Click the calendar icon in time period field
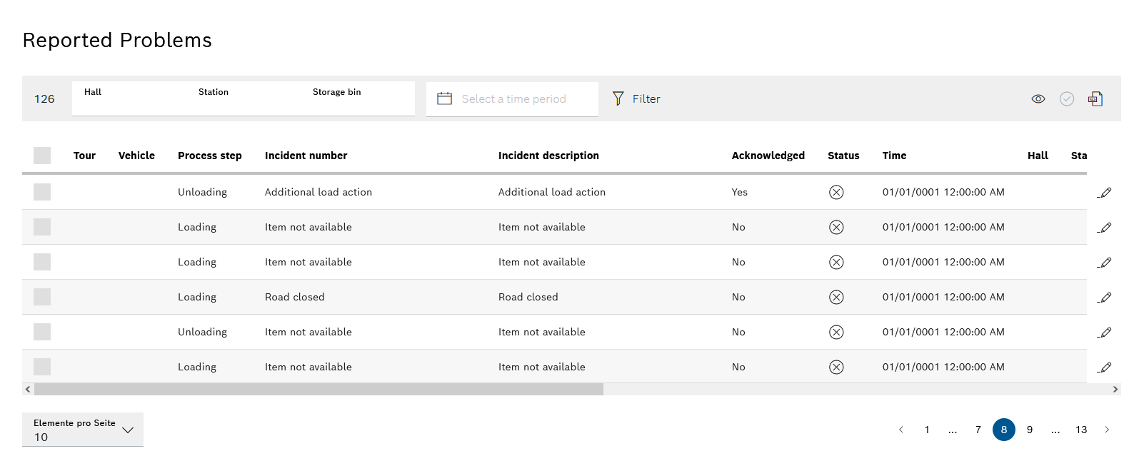The image size is (1124, 451). pos(444,98)
